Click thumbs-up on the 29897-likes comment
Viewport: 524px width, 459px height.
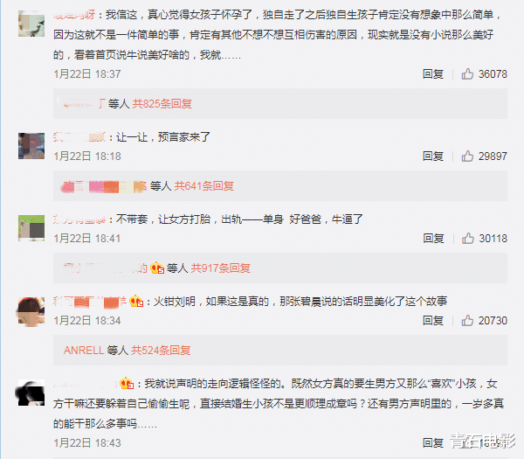[467, 156]
